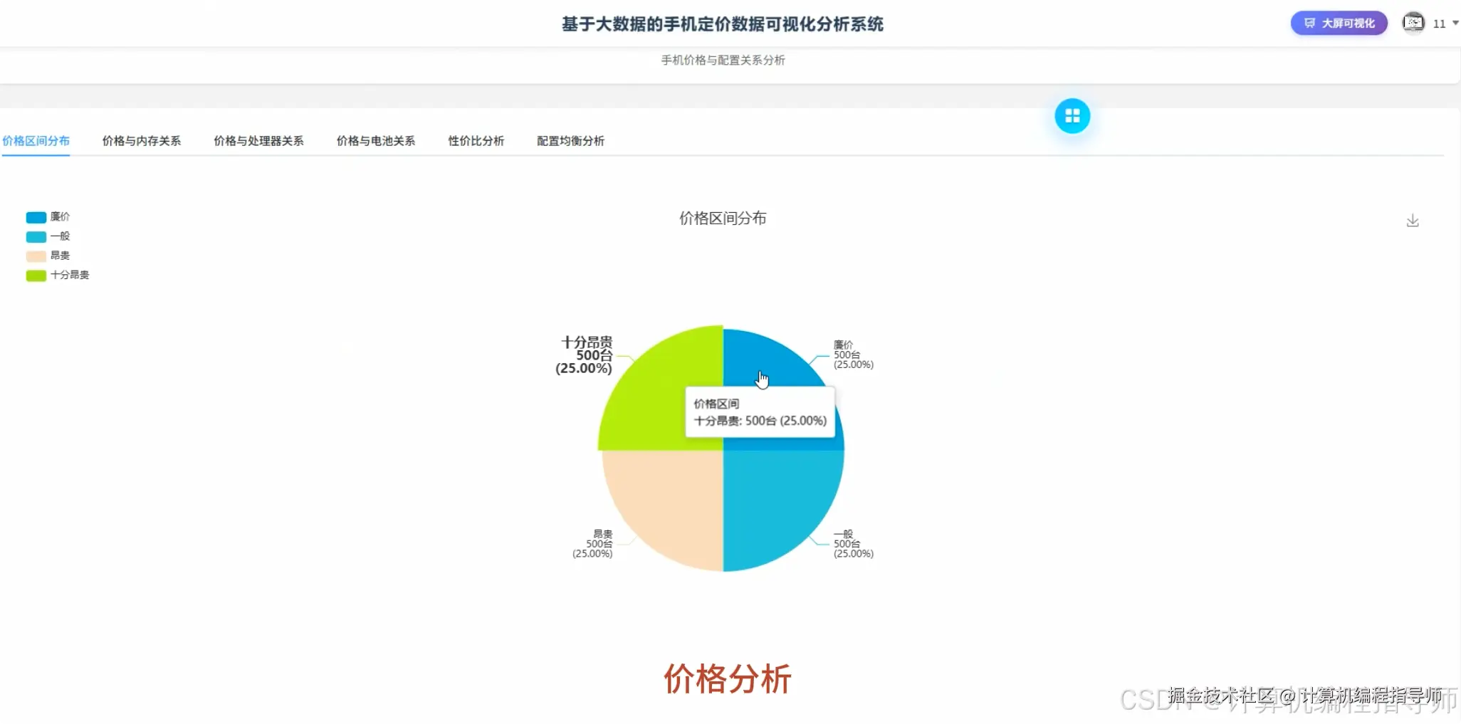Switch to the 价格与内存关系 tab
Viewport: 1461px width, 724px height.
pos(141,140)
